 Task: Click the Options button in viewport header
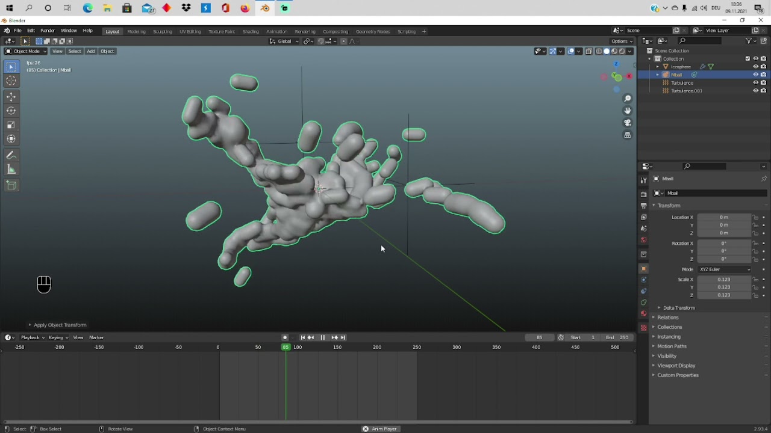pyautogui.click(x=622, y=41)
